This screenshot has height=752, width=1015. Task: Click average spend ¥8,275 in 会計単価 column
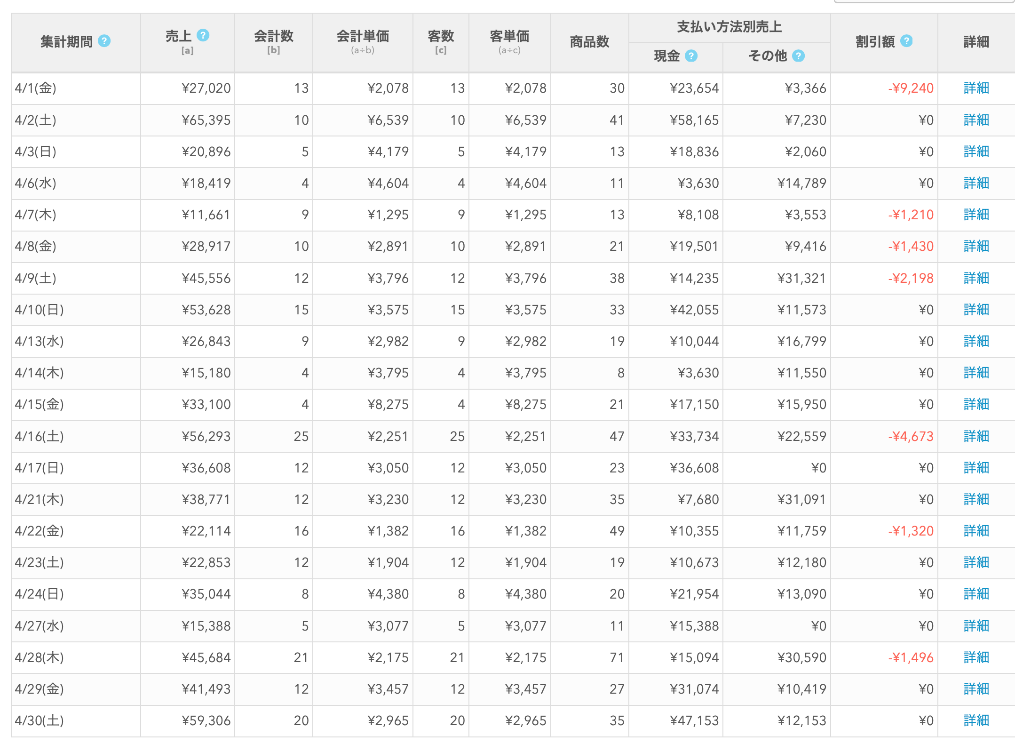(388, 404)
